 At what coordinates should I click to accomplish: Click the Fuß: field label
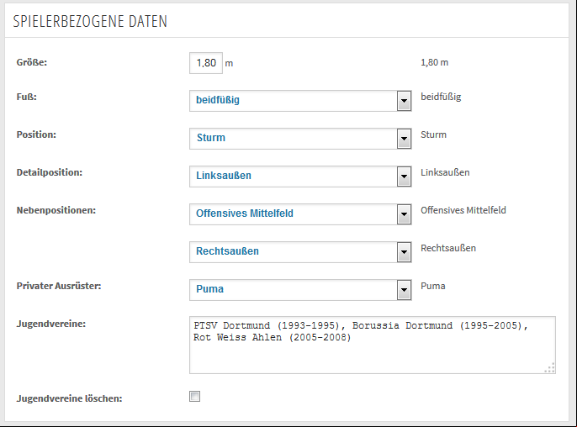[27, 97]
